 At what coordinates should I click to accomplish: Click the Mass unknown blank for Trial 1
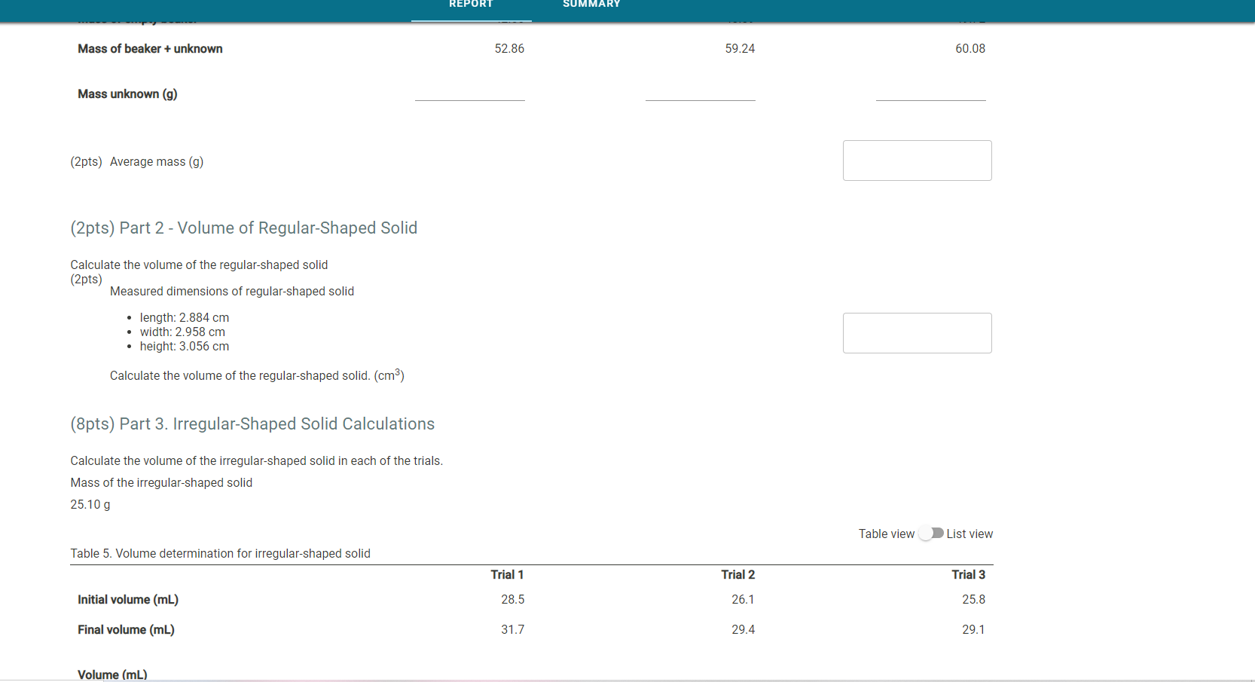coord(469,96)
